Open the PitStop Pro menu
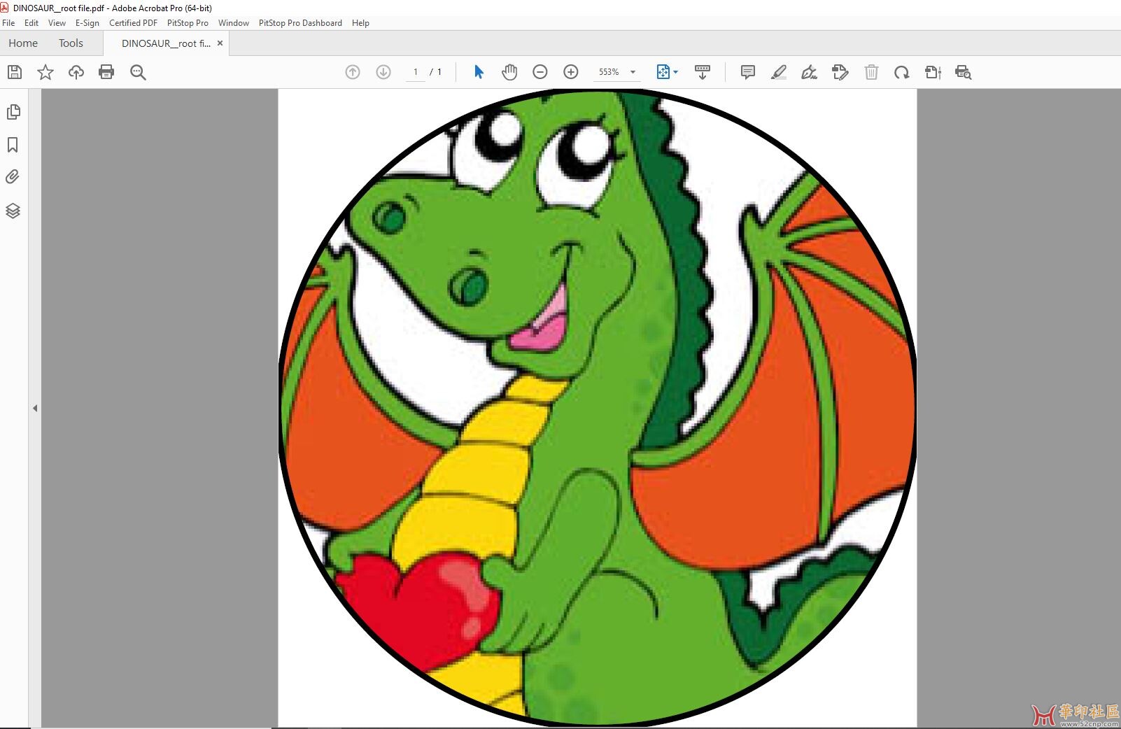 [188, 23]
